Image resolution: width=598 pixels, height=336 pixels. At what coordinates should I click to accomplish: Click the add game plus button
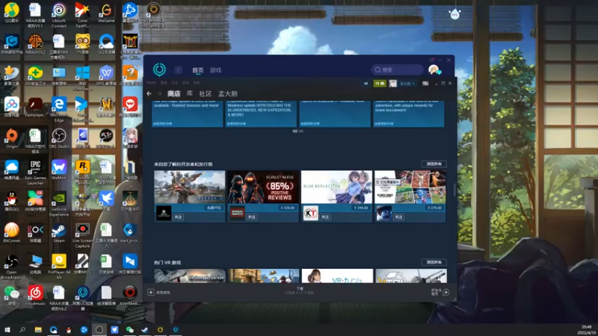point(151,292)
